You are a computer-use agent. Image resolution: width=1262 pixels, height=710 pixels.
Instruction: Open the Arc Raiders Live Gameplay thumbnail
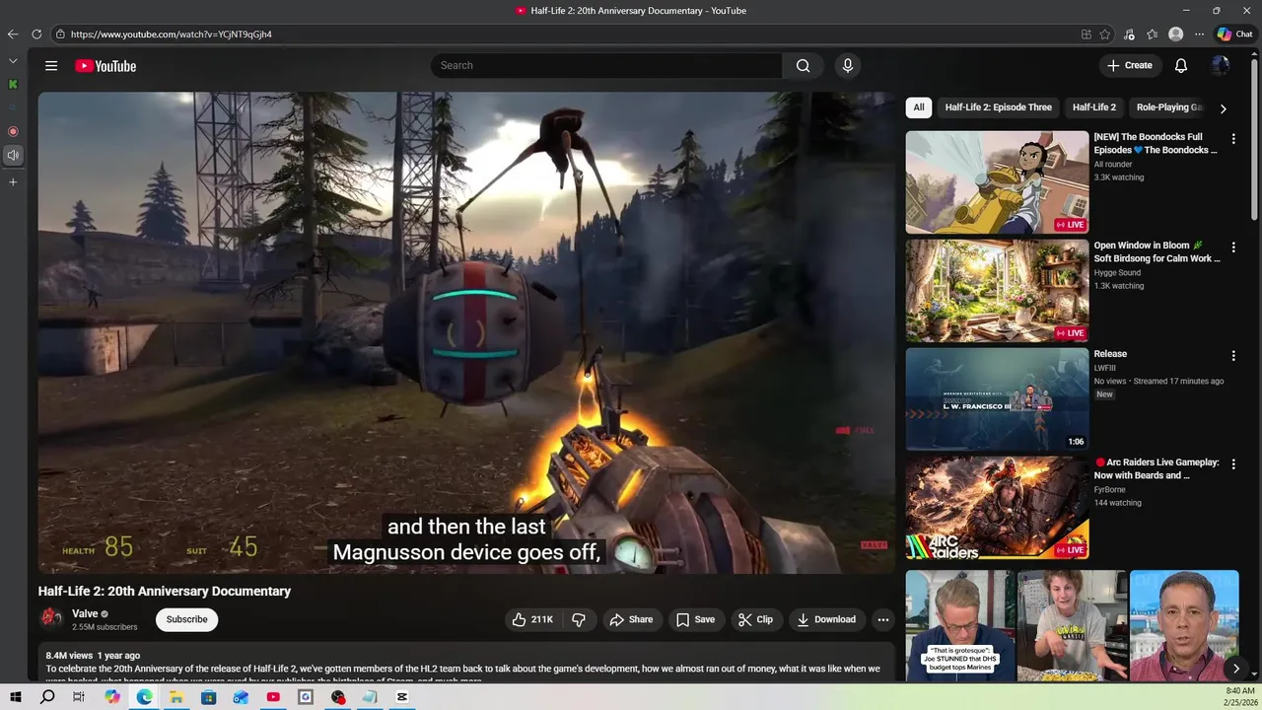click(x=997, y=508)
